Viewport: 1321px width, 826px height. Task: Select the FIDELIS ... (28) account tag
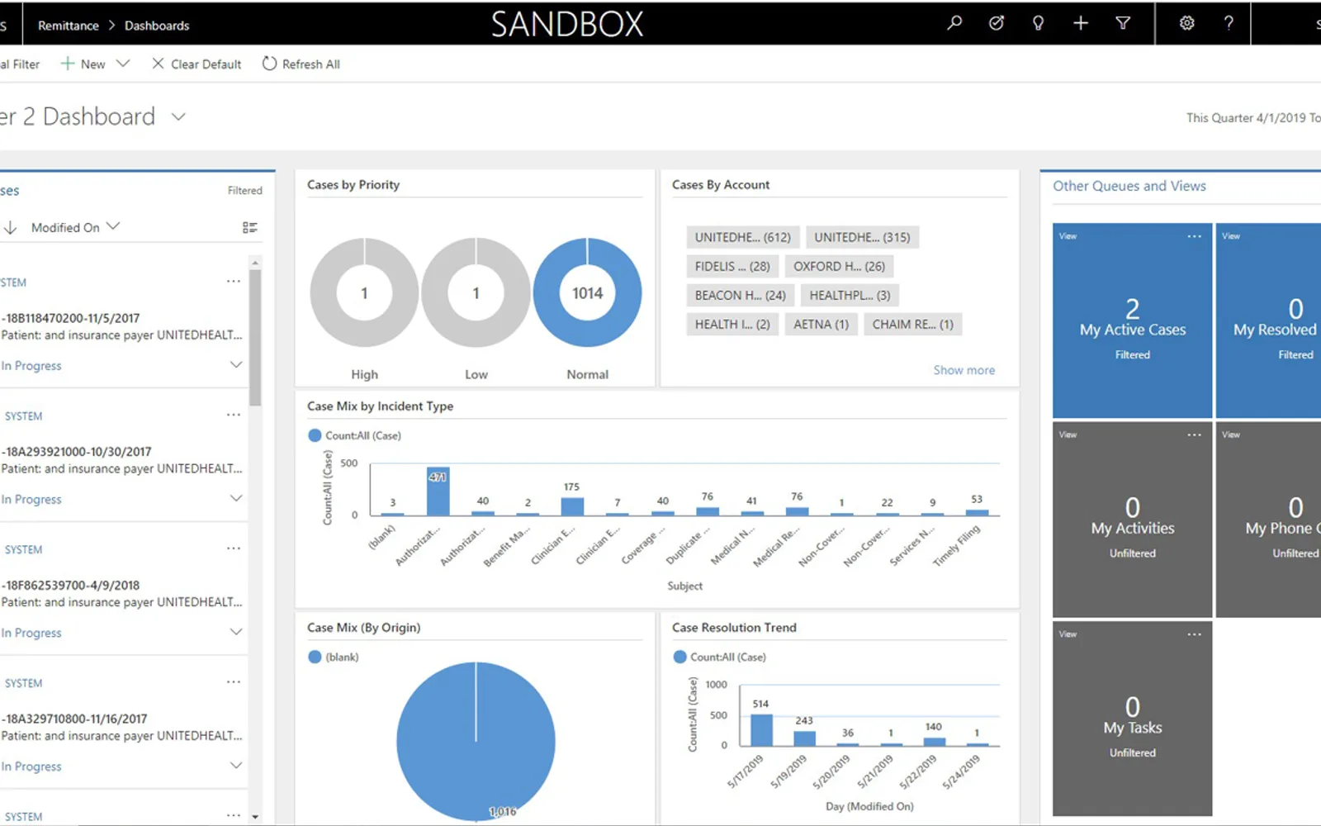[732, 266]
